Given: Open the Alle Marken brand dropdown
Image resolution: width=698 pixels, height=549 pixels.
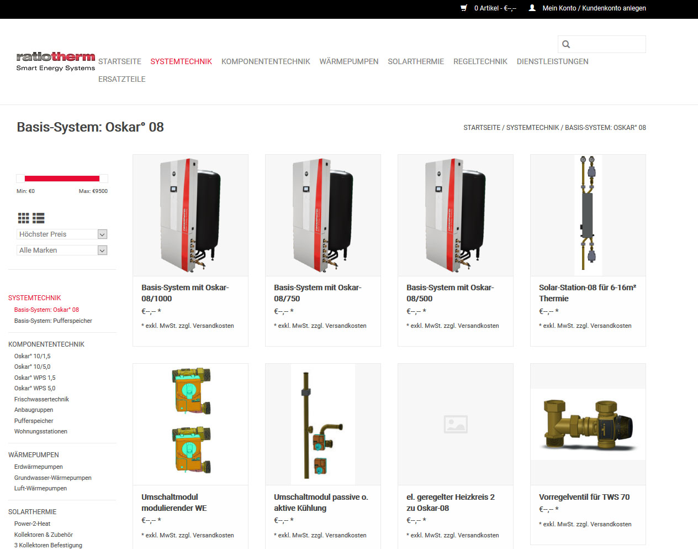Looking at the screenshot, I should pyautogui.click(x=62, y=250).
